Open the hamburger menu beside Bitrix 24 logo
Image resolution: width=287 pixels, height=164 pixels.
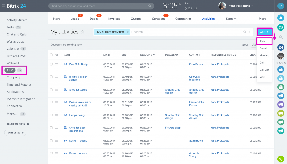[x=3, y=6]
